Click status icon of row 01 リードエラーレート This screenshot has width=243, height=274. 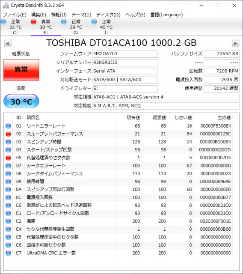click(x=8, y=126)
